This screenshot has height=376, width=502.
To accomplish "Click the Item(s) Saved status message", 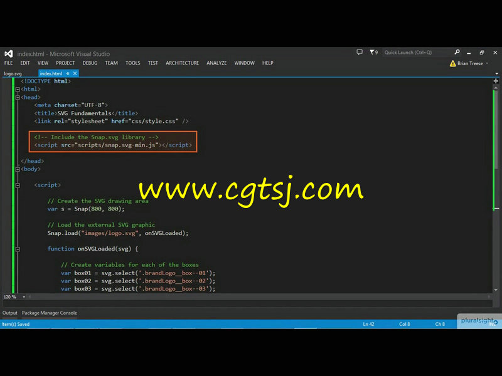I will coord(15,324).
